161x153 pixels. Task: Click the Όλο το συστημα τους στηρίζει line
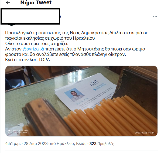37,43
